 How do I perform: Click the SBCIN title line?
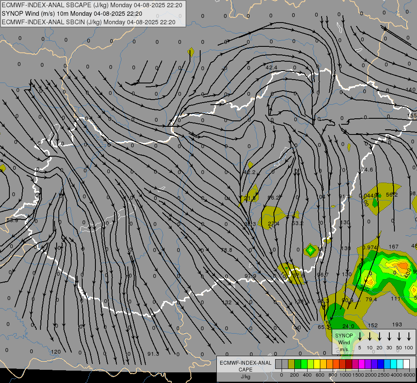89,22
